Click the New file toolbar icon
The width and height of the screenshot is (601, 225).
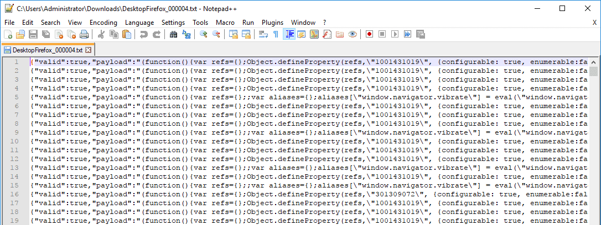[x=8, y=34]
